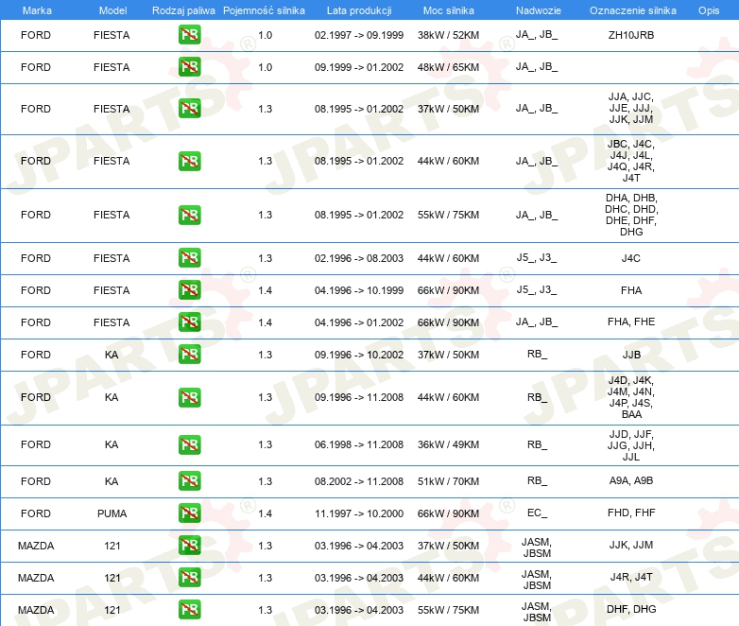This screenshot has height=626, width=739.
Task: Click the fuel icon in the JBC, J4C engine row
Action: [x=189, y=161]
